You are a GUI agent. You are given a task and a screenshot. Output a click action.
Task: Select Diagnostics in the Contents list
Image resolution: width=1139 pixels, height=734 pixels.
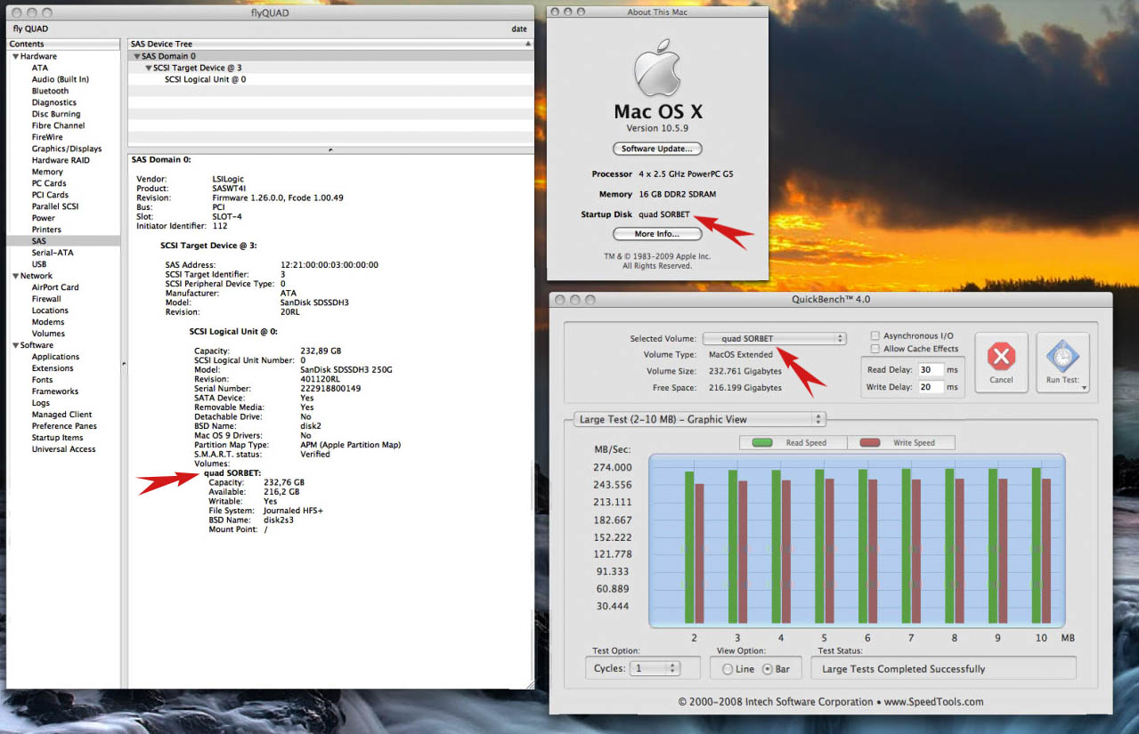pyautogui.click(x=54, y=102)
